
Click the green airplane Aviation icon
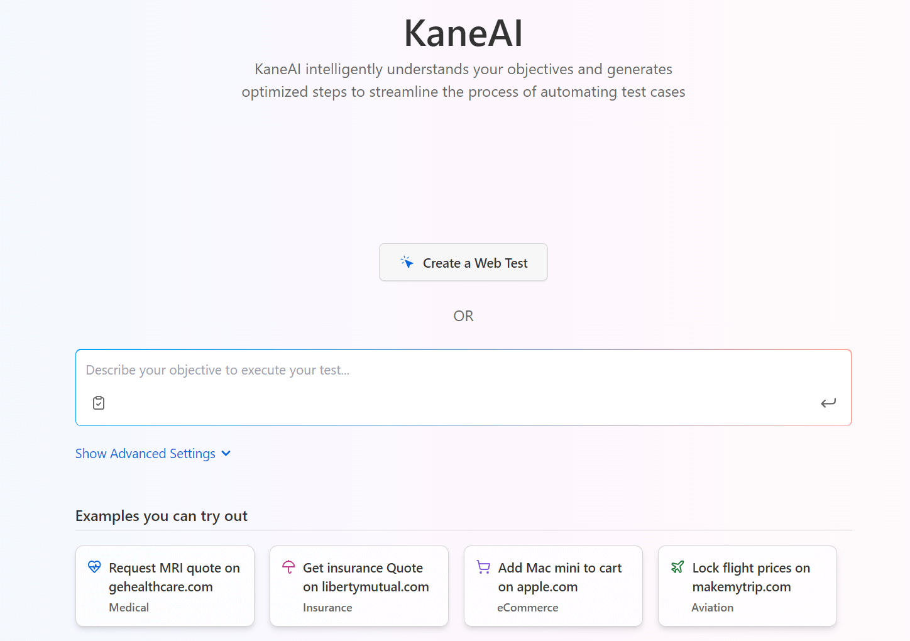678,566
